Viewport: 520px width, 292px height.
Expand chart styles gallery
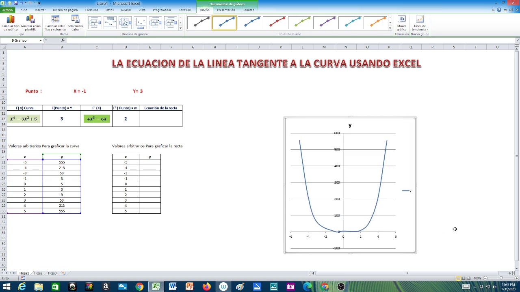pos(390,28)
